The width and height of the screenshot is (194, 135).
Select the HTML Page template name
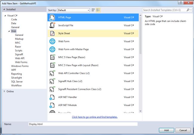point(64,17)
